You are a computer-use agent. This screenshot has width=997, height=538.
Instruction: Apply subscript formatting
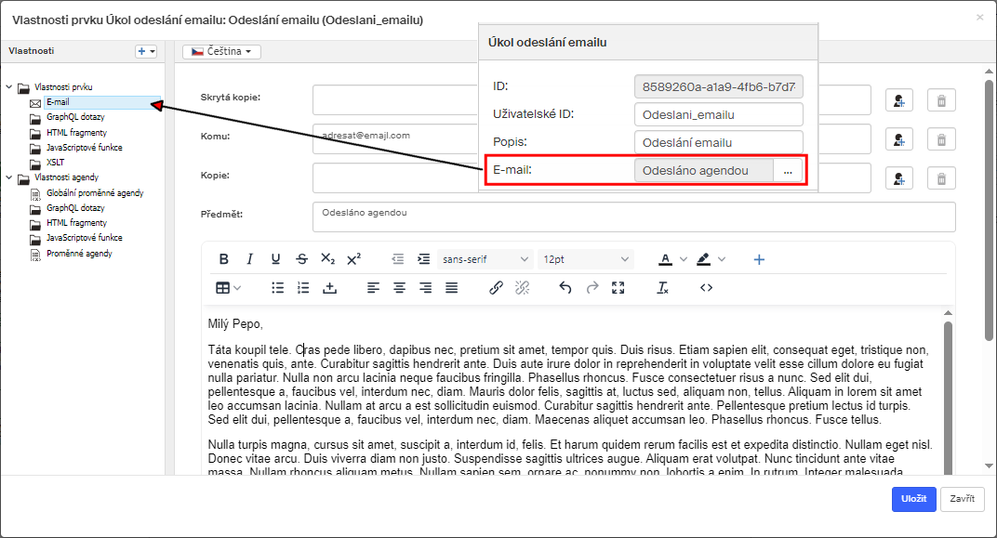tap(327, 259)
